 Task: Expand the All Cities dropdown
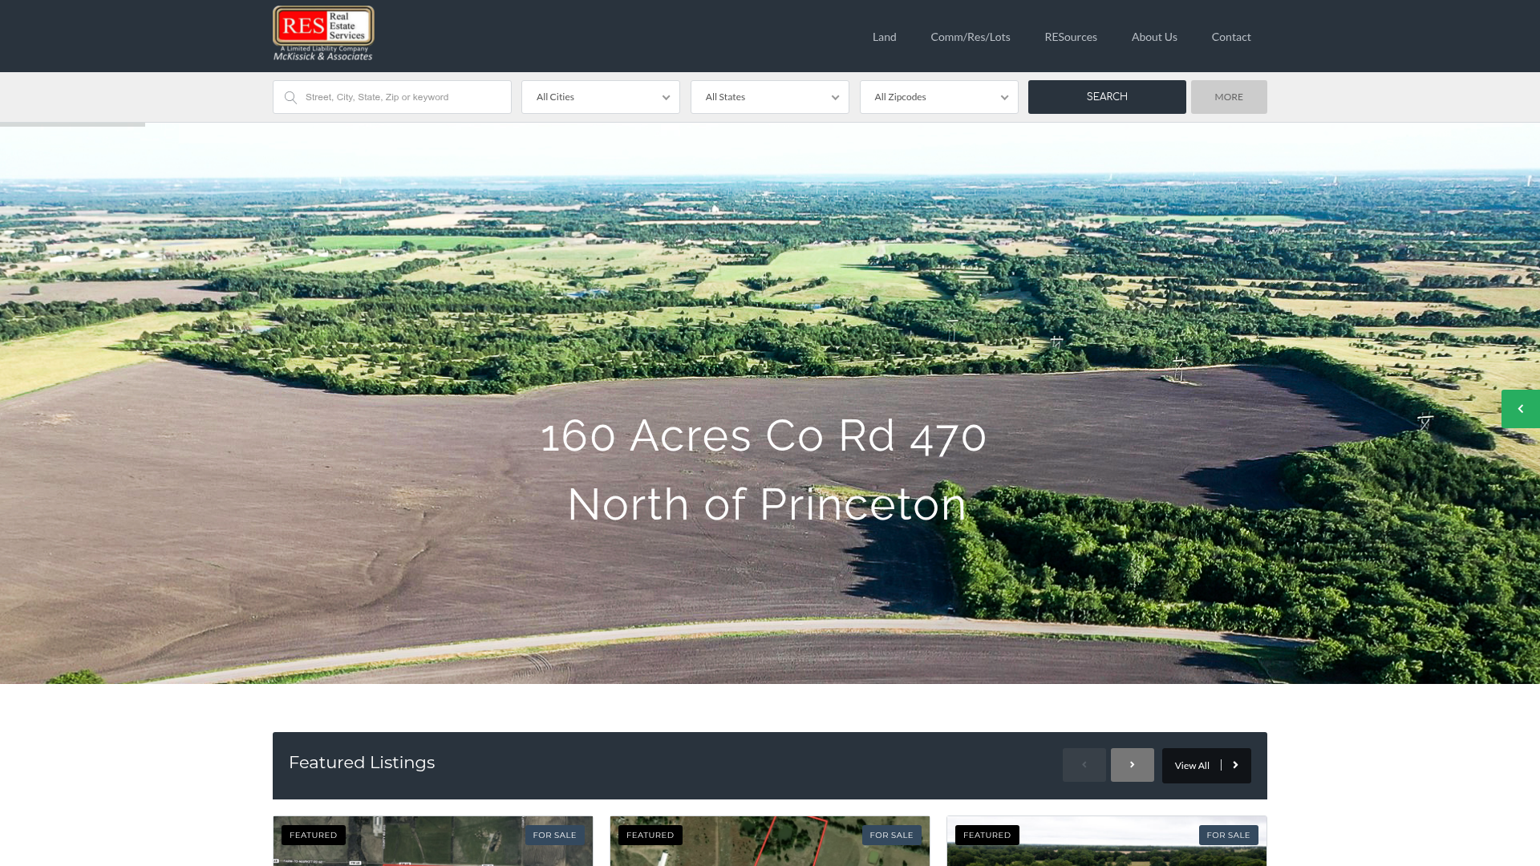[600, 97]
